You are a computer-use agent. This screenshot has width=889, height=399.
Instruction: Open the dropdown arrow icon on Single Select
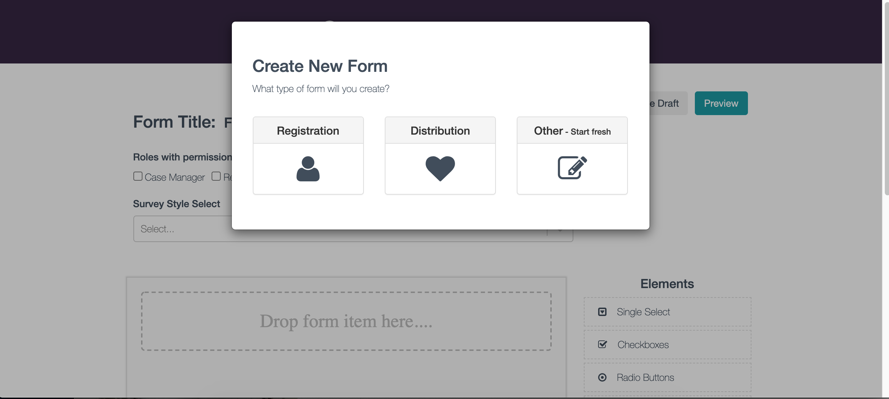(602, 311)
